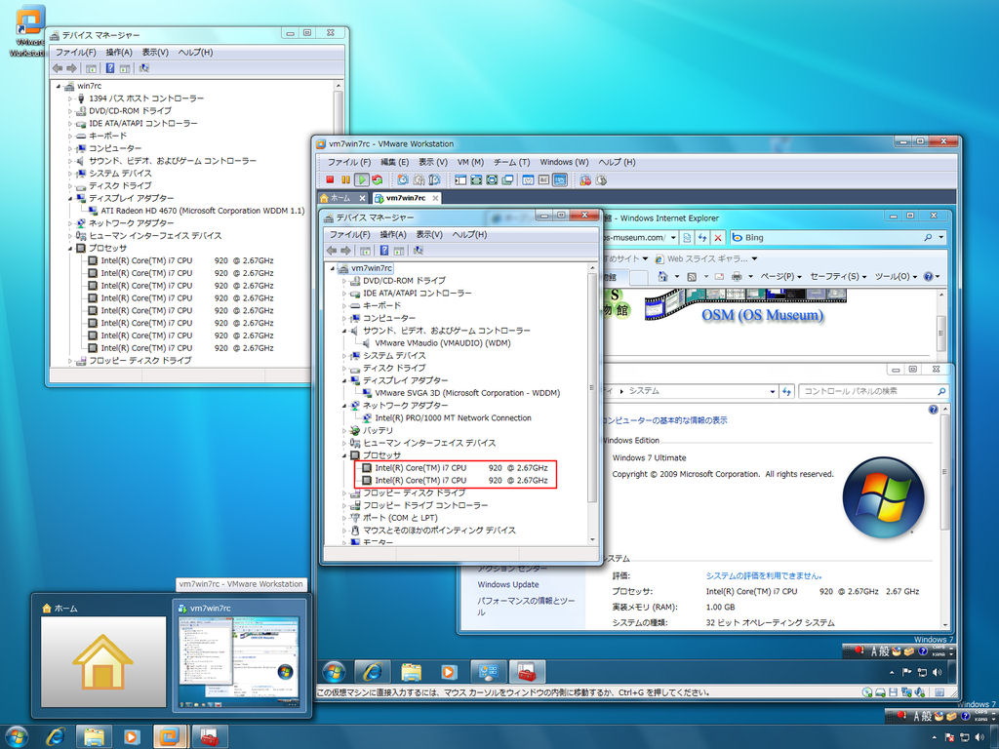Collapse the プロセッサ node in guest Device Manager
Viewport: 999px width, 749px height.
(x=344, y=455)
